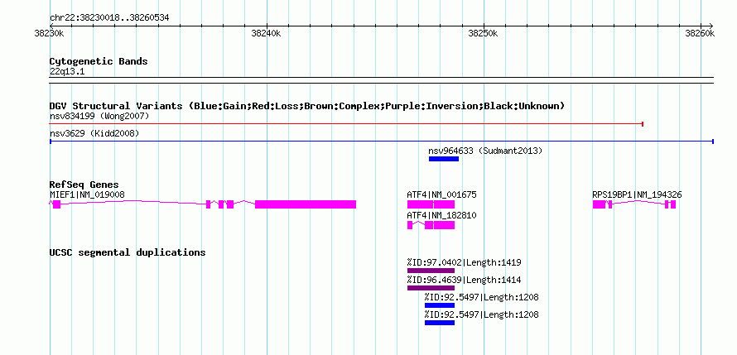737x355 pixels.
Task: Click the blue nsv964633 gain bar
Action: pos(444,159)
